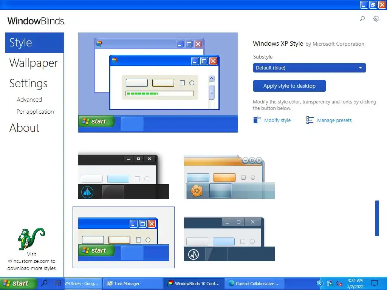Select the Windows XP blue style thumbnail
Screen dimensions: 387x290
point(124,237)
